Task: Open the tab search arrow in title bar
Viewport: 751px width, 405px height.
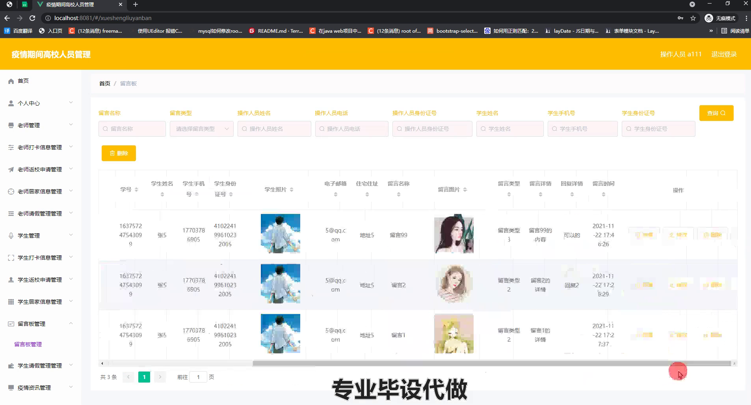Action: pos(692,4)
